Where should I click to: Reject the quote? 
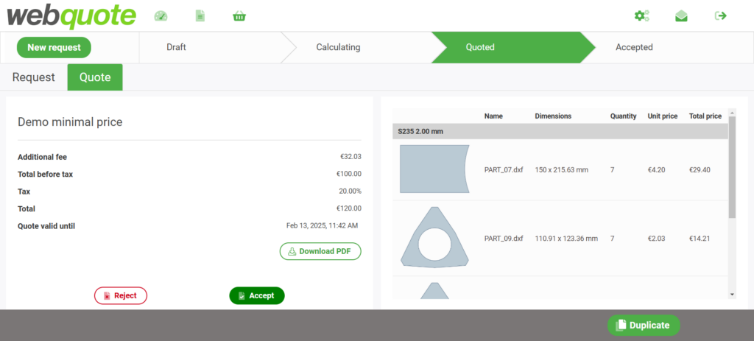coord(121,296)
